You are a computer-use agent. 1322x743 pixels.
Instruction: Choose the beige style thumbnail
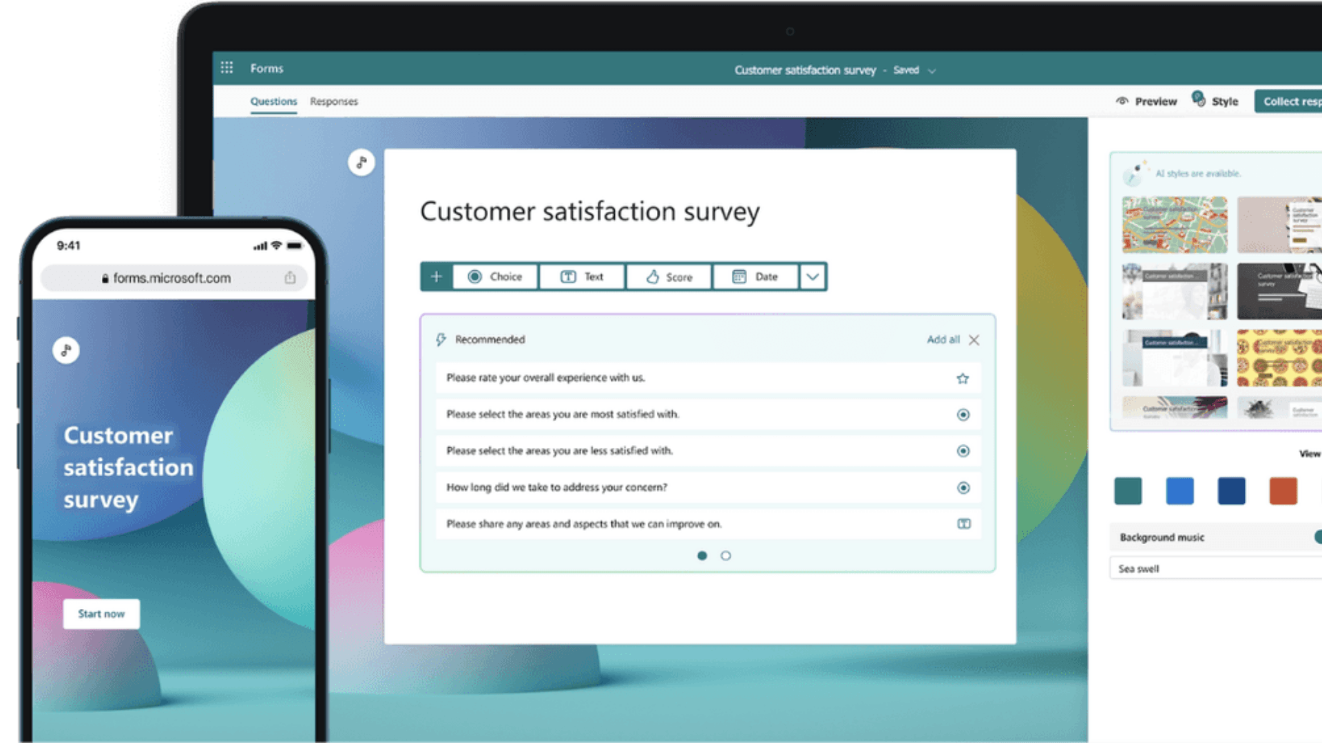1279,225
